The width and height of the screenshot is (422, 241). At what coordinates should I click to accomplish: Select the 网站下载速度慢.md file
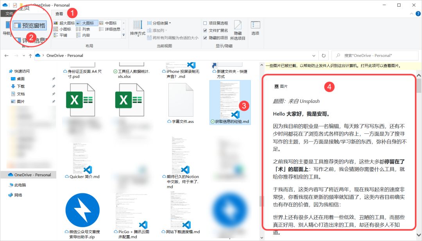(x=181, y=213)
